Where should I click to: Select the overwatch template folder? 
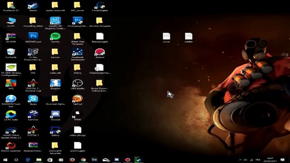pyautogui.click(x=55, y=148)
